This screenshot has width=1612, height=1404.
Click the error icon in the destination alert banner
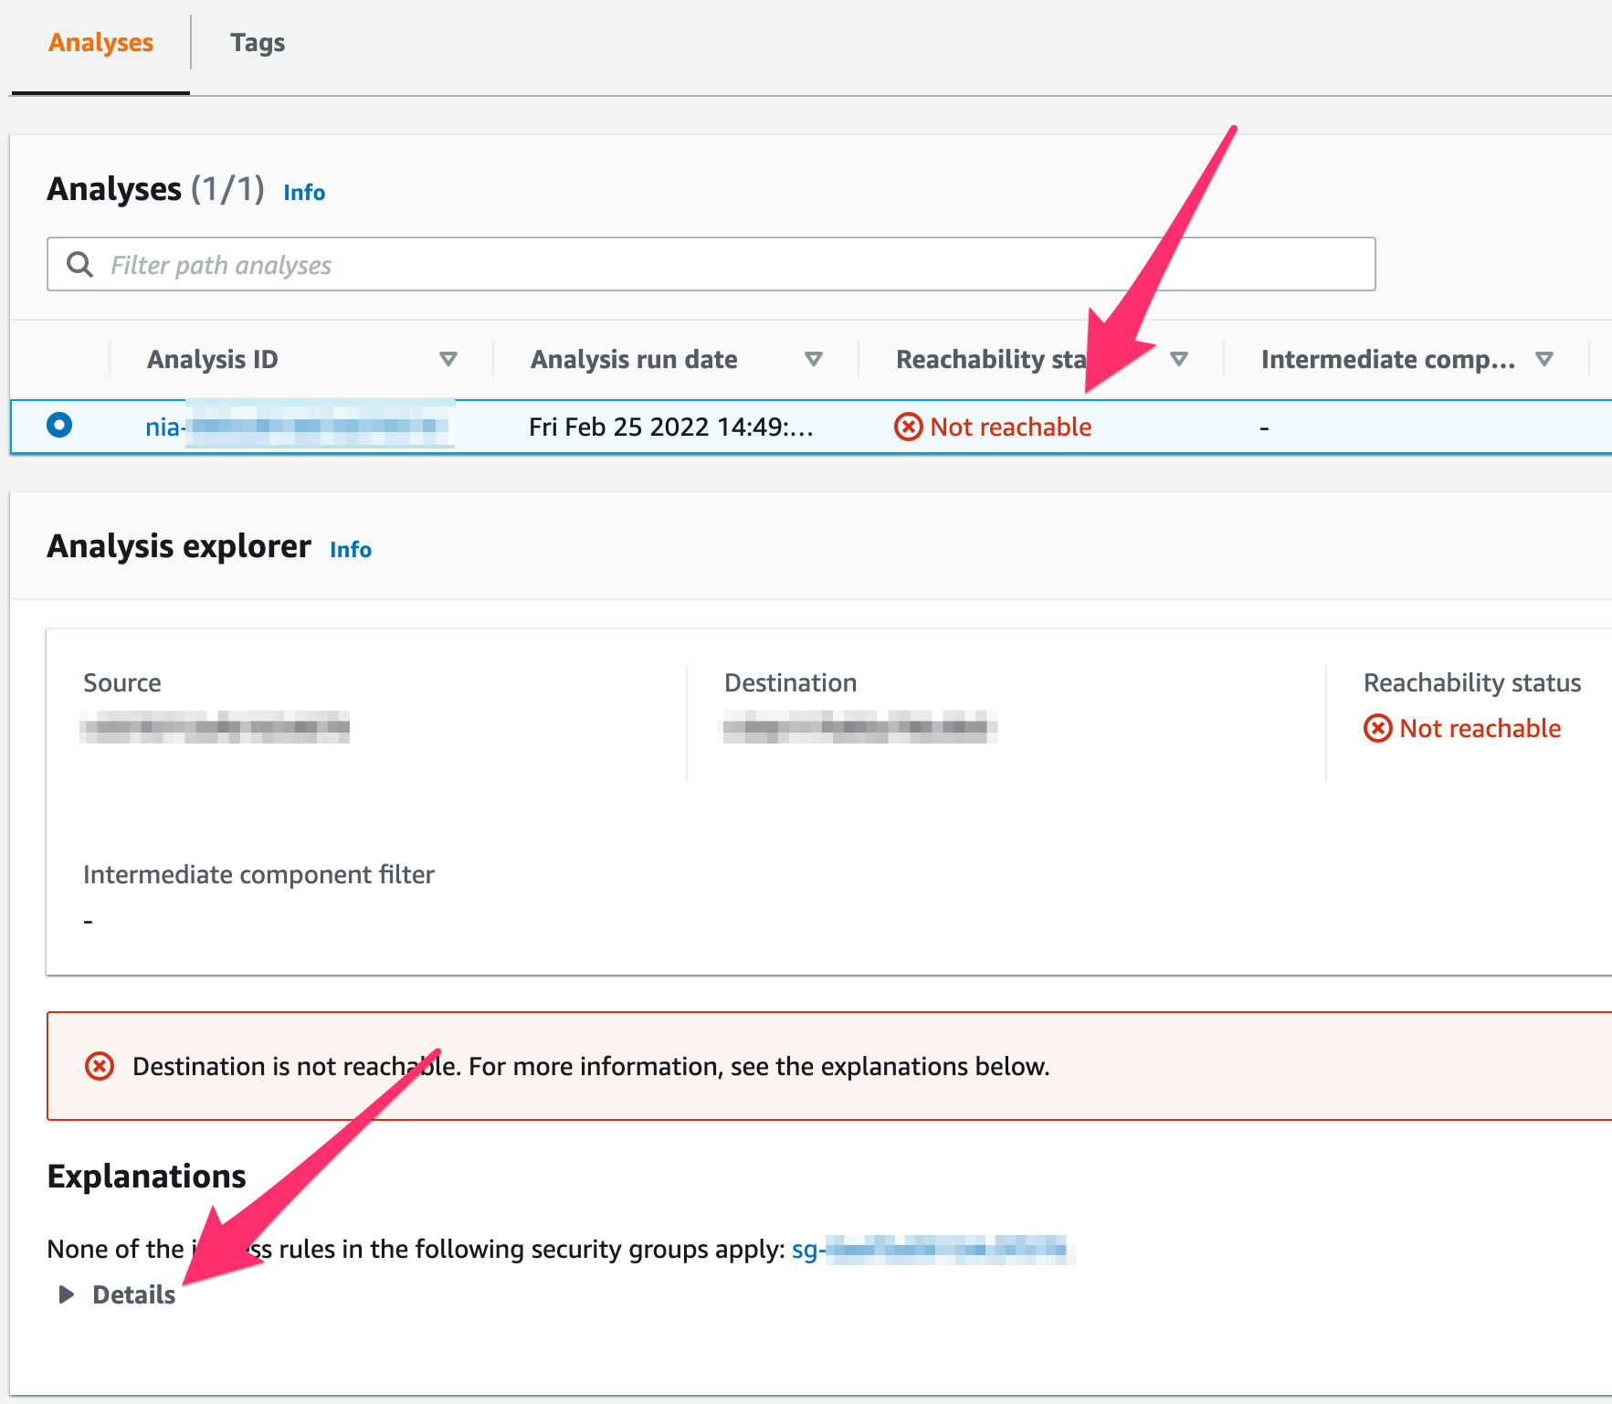100,1066
